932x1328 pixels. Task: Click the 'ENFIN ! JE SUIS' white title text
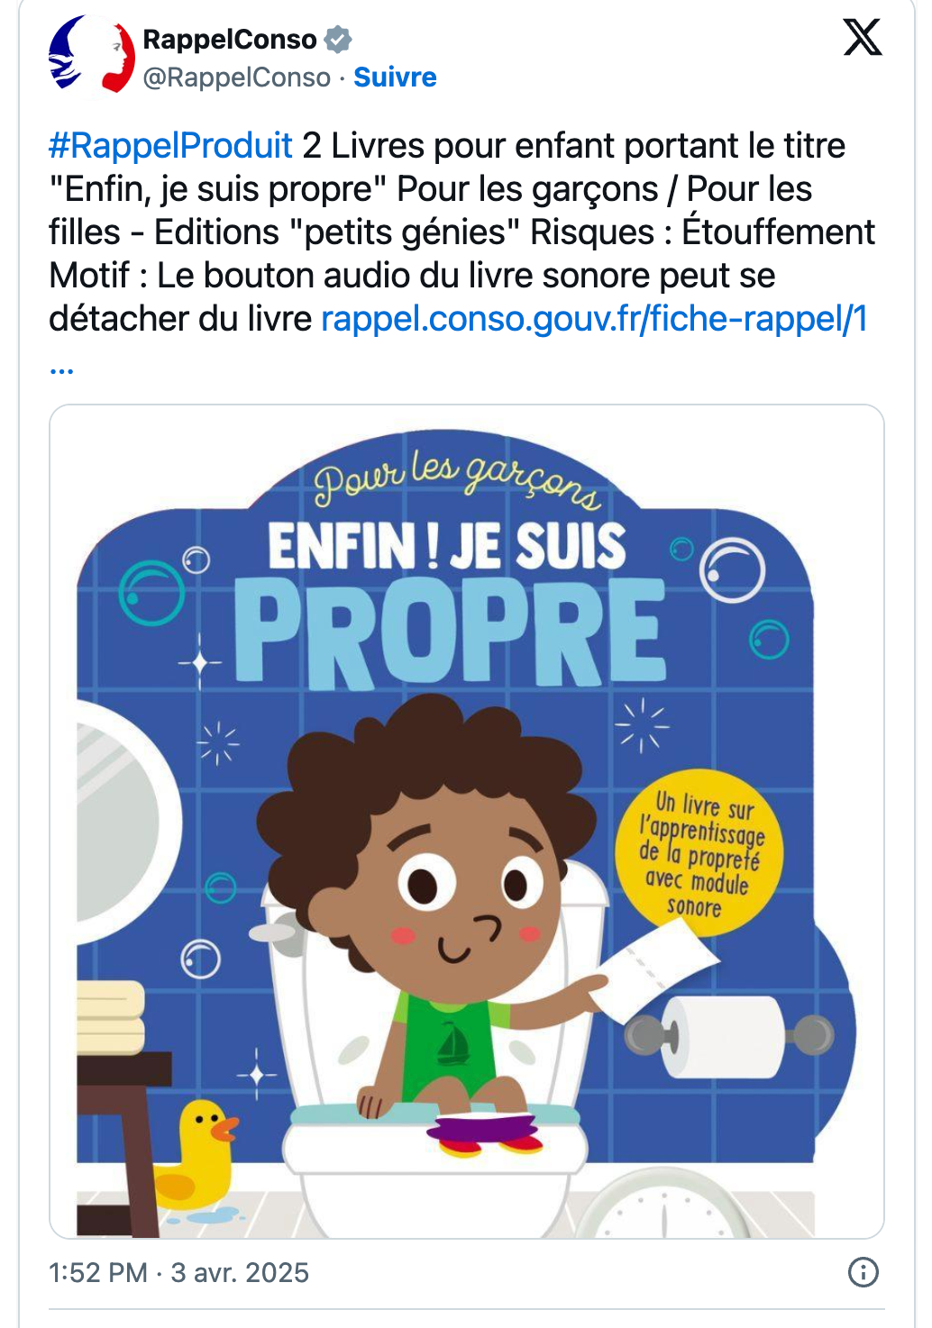pyautogui.click(x=446, y=546)
